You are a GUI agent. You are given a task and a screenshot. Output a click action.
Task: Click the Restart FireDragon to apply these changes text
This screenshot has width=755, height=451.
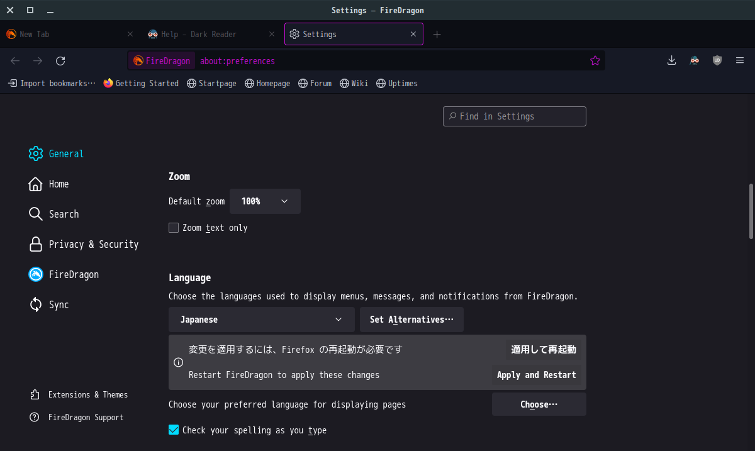[x=284, y=375]
